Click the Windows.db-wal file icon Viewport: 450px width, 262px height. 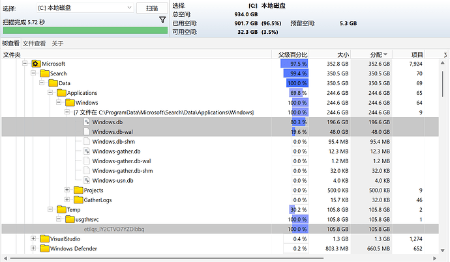[x=87, y=131]
